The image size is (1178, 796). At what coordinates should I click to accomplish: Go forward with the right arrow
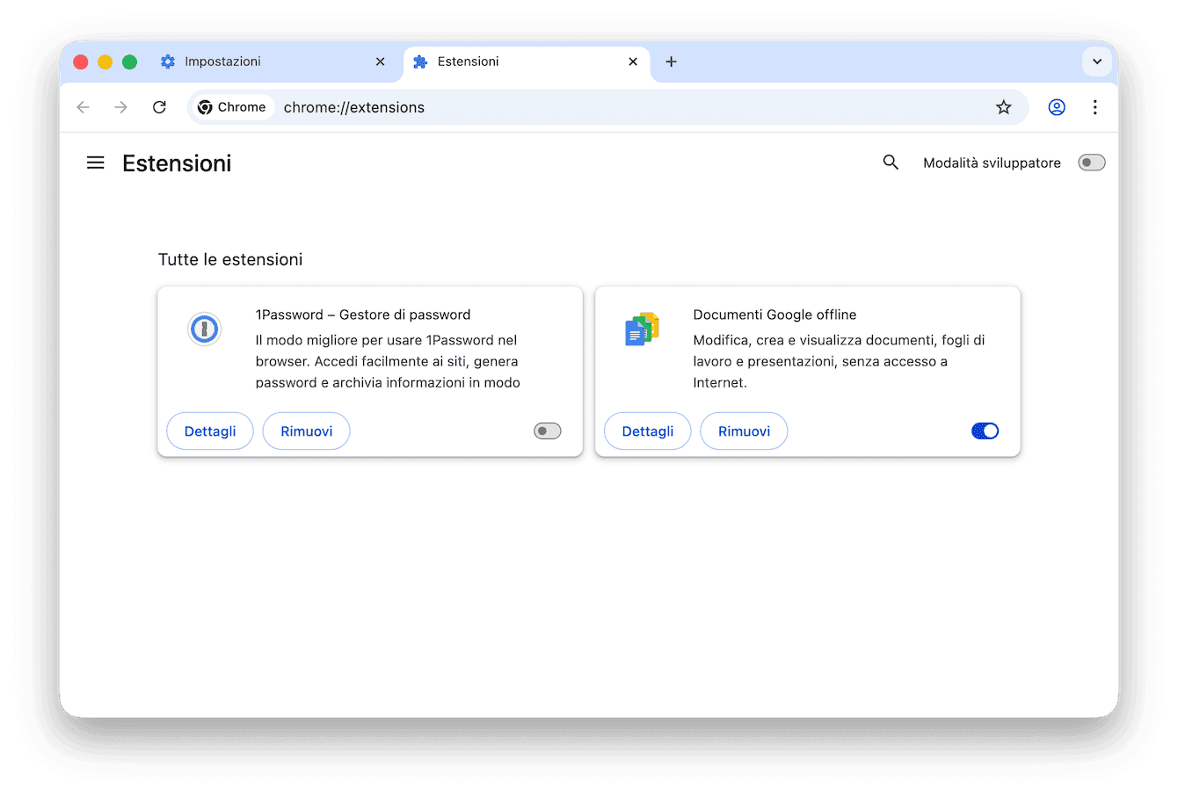tap(121, 107)
